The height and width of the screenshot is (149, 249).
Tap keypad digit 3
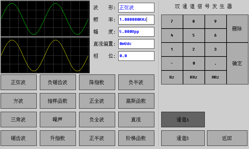[x=215, y=49]
